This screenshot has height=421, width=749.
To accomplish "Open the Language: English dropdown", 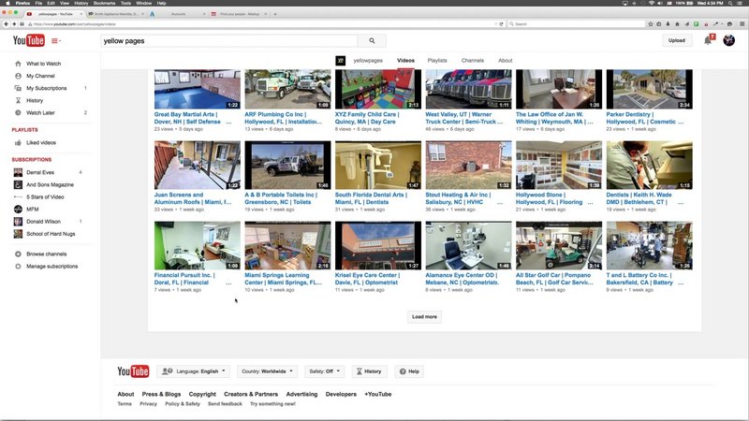I will point(194,371).
